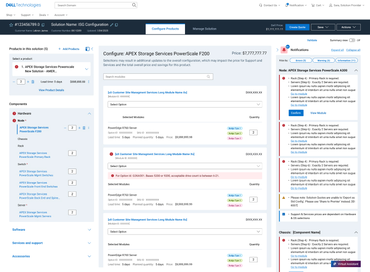Toggle the Summary view switch
370x272 pixels.
[x=352, y=40]
